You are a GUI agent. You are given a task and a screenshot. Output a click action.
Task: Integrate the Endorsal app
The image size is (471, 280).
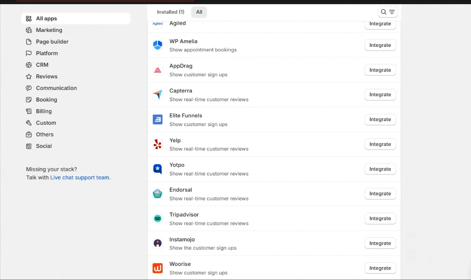(x=380, y=194)
